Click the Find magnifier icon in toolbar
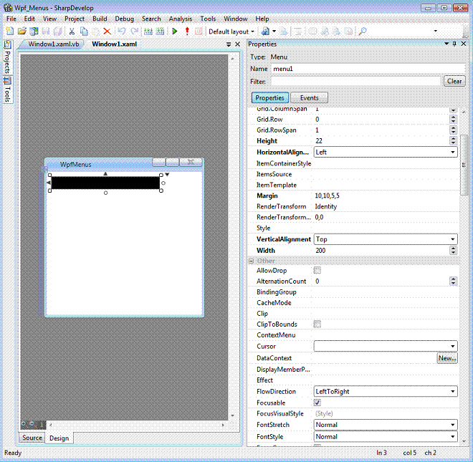This screenshot has height=462, width=473. [x=363, y=32]
